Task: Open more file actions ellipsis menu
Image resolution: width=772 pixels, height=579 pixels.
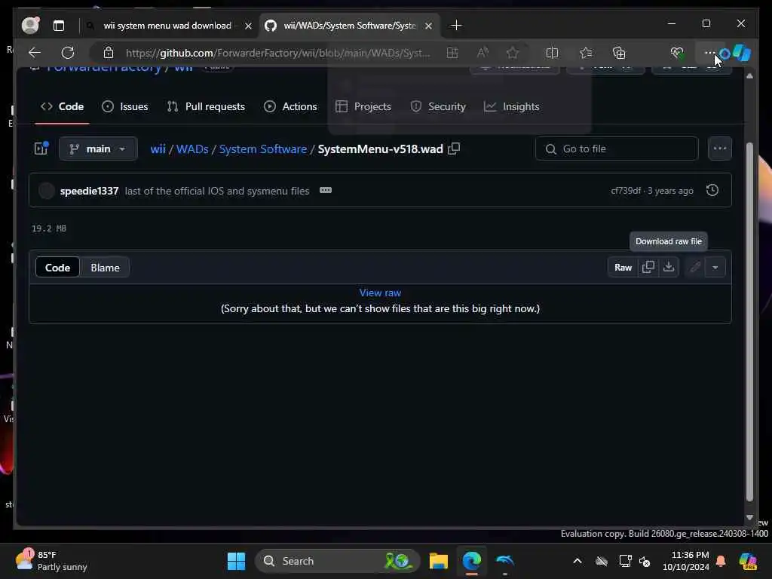Action: tap(719, 149)
